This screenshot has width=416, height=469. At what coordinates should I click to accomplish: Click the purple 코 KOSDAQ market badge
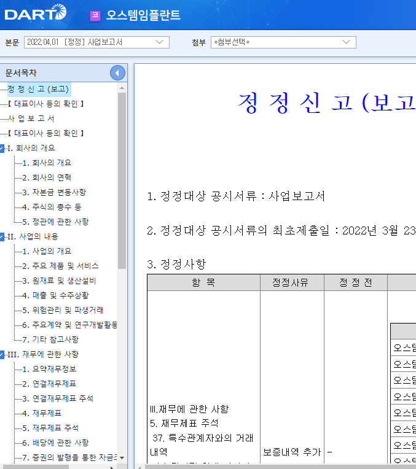coord(95,15)
